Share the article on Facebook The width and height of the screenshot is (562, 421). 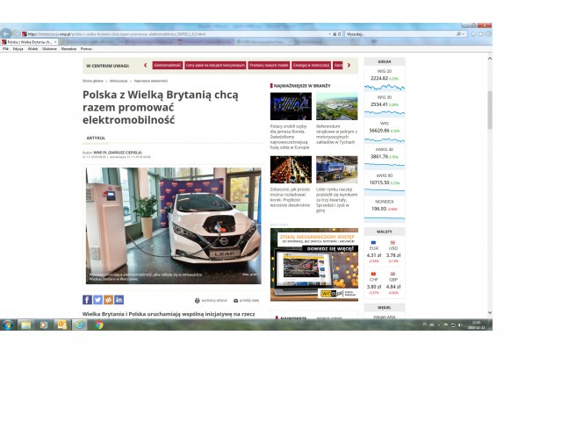pos(87,300)
